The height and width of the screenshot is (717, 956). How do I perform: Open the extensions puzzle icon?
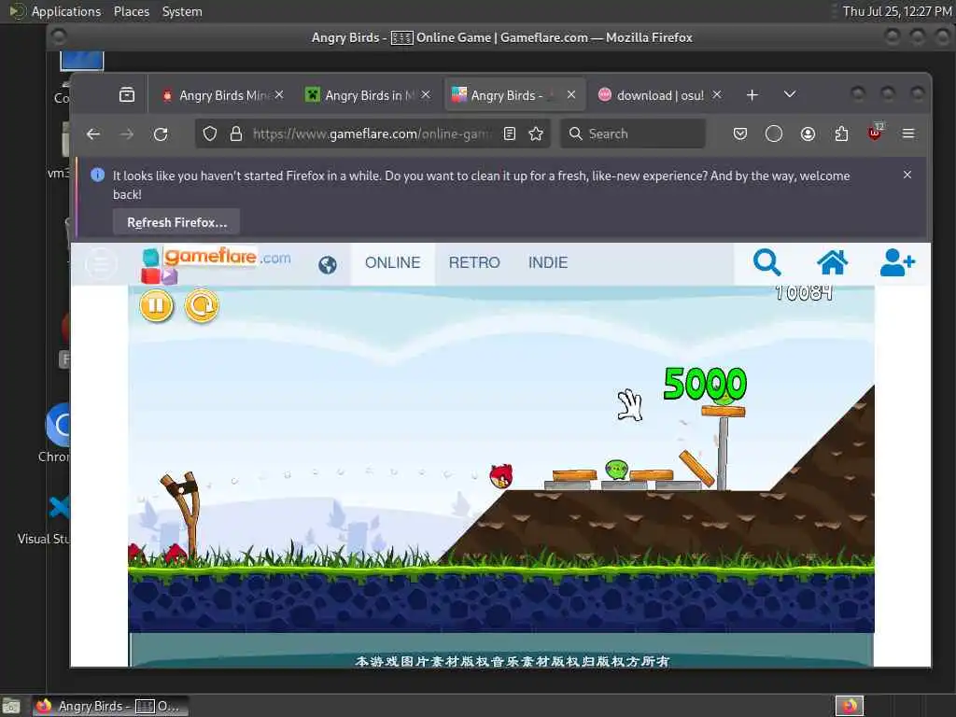(841, 134)
